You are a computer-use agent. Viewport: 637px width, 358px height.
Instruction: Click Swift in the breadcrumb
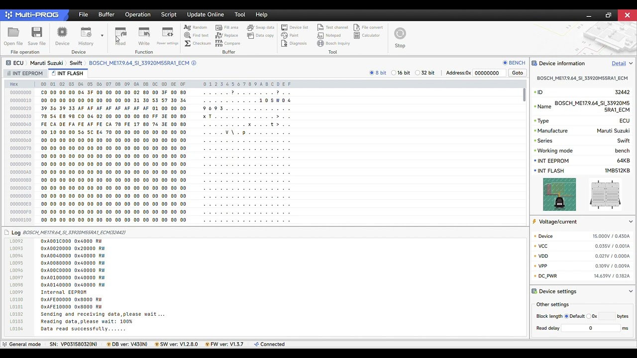76,63
